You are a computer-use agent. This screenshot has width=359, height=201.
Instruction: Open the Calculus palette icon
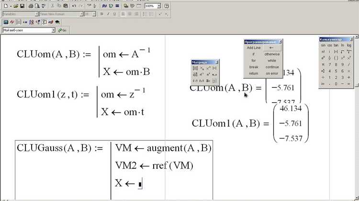(32, 22)
